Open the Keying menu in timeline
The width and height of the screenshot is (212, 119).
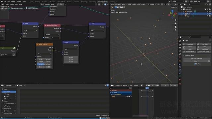coord(126,85)
